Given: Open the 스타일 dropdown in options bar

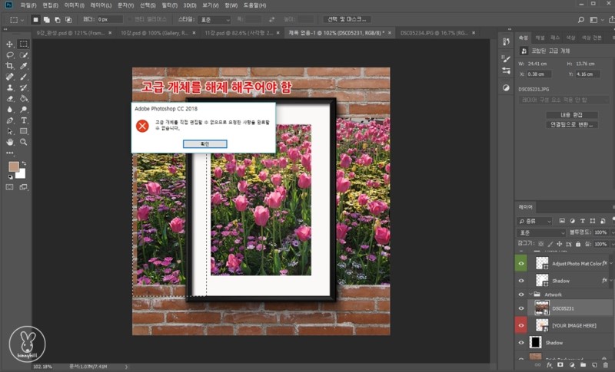Looking at the screenshot, I should (213, 19).
